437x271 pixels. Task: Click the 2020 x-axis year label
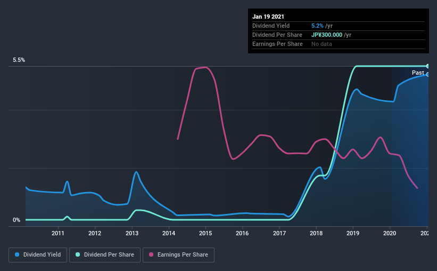[x=390, y=233]
